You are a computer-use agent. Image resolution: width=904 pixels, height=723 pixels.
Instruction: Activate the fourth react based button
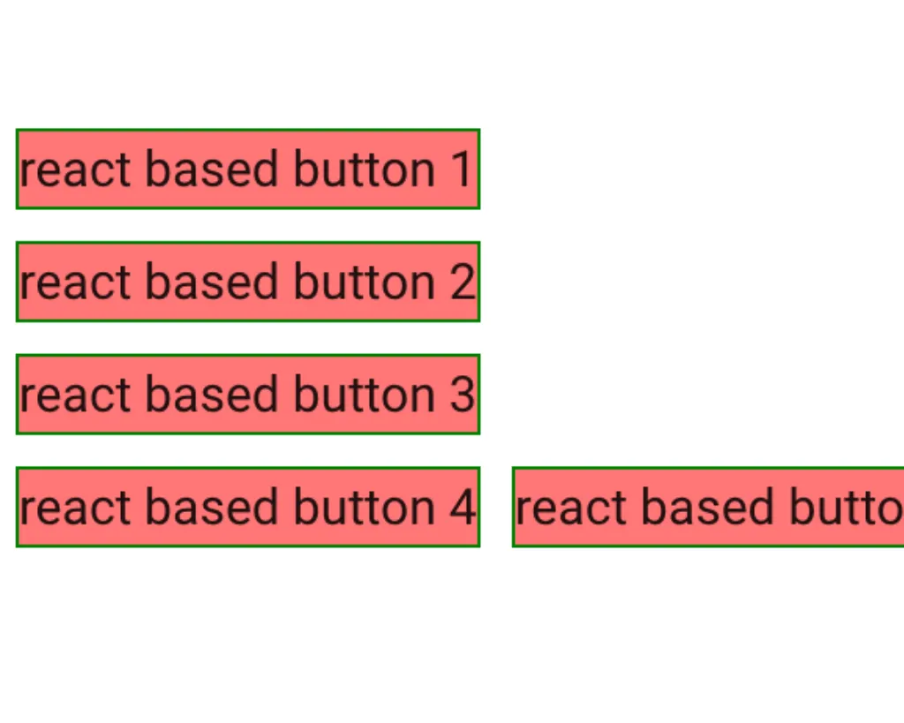pos(247,507)
